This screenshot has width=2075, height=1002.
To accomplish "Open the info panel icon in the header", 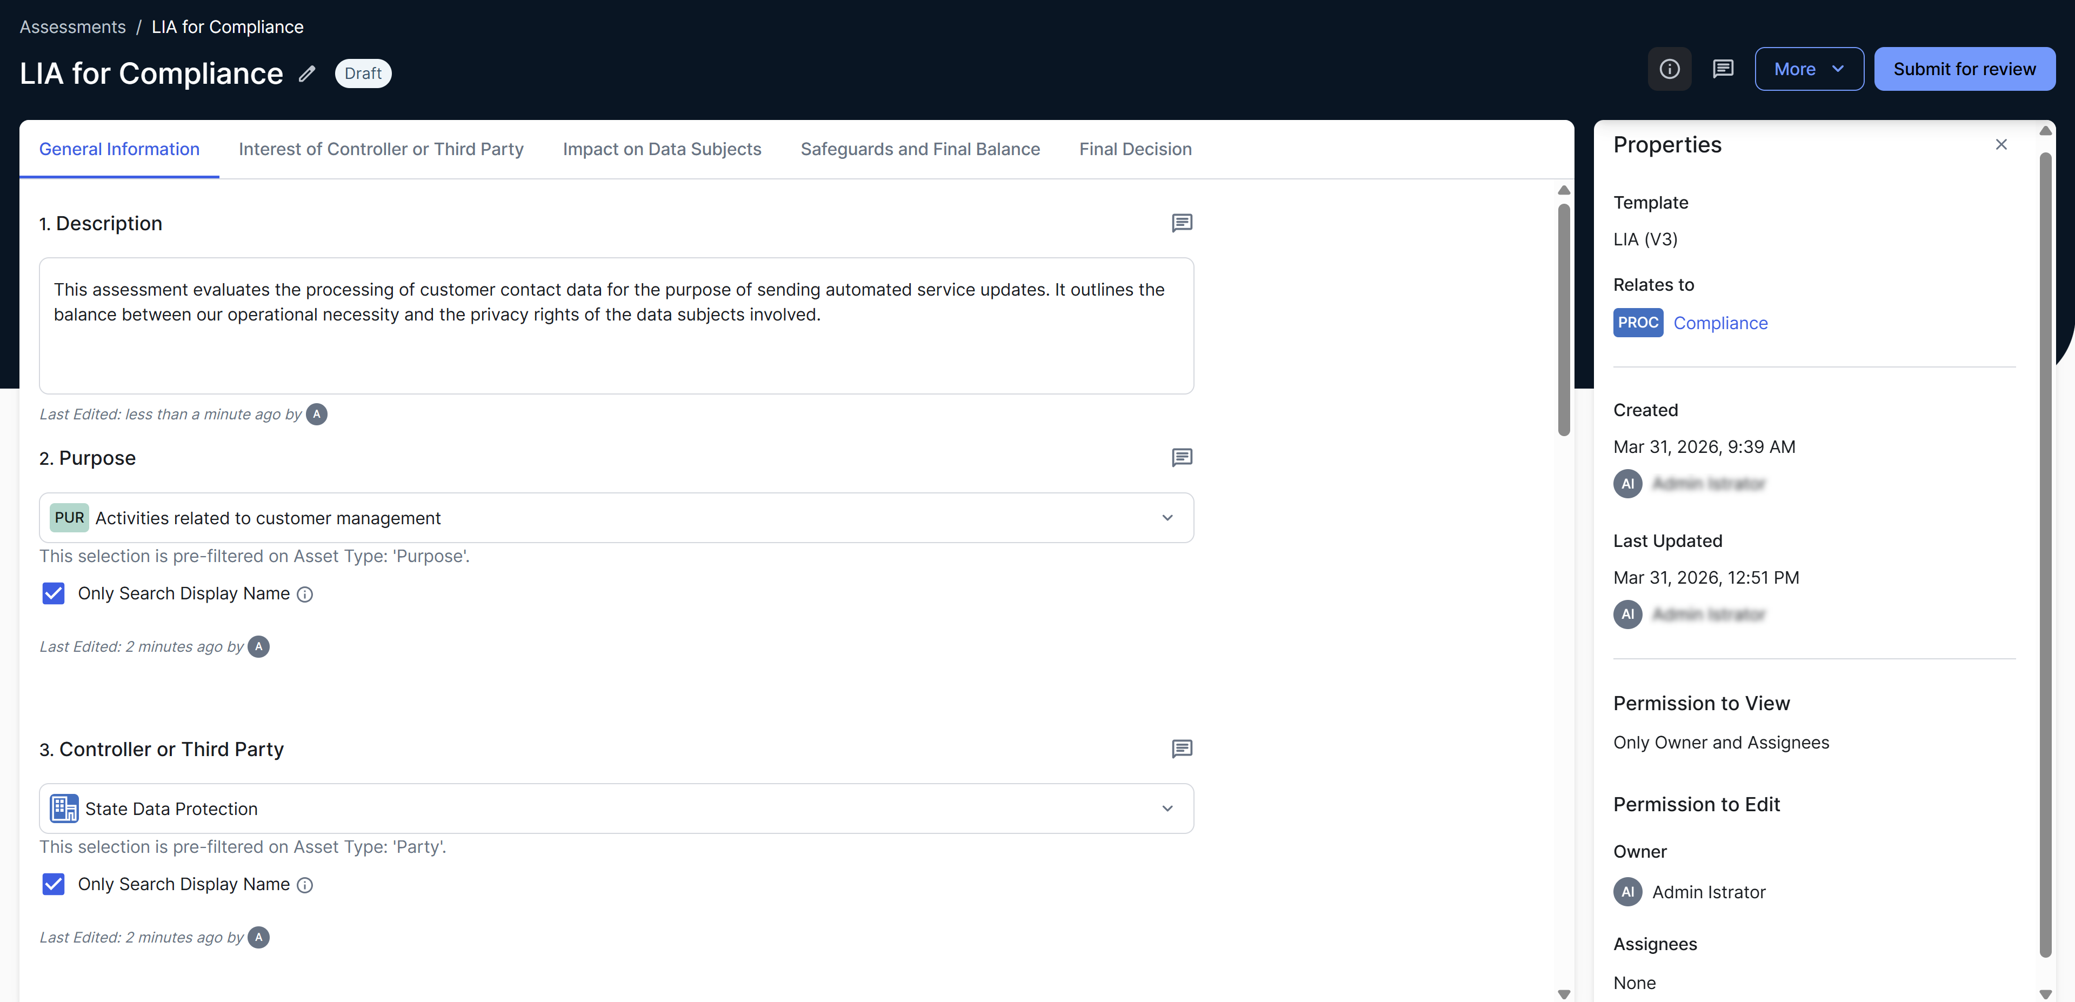I will 1669,69.
